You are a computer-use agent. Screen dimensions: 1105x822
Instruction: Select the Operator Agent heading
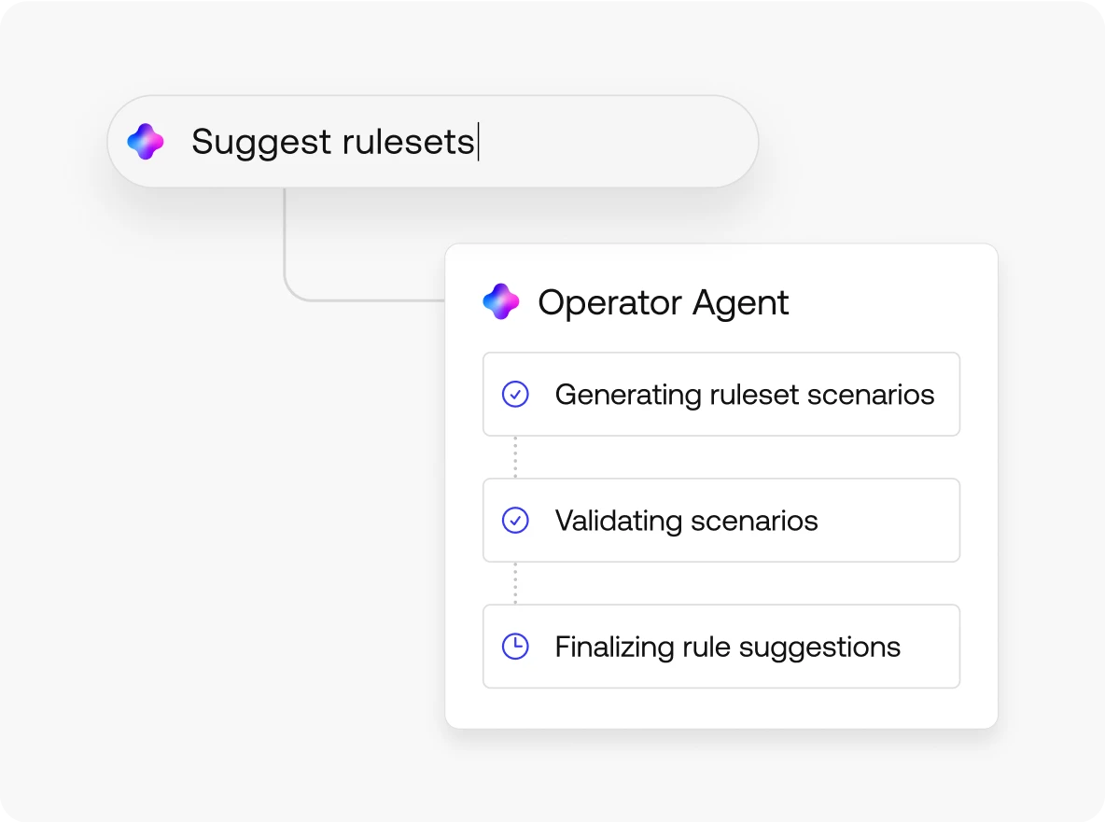(664, 302)
